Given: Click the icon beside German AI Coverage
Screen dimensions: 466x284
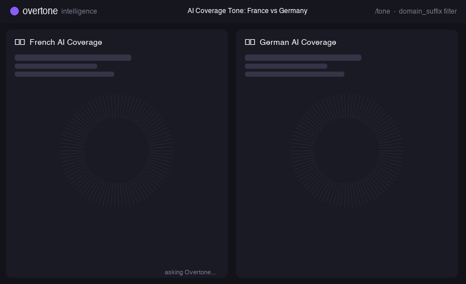Looking at the screenshot, I should point(250,42).
